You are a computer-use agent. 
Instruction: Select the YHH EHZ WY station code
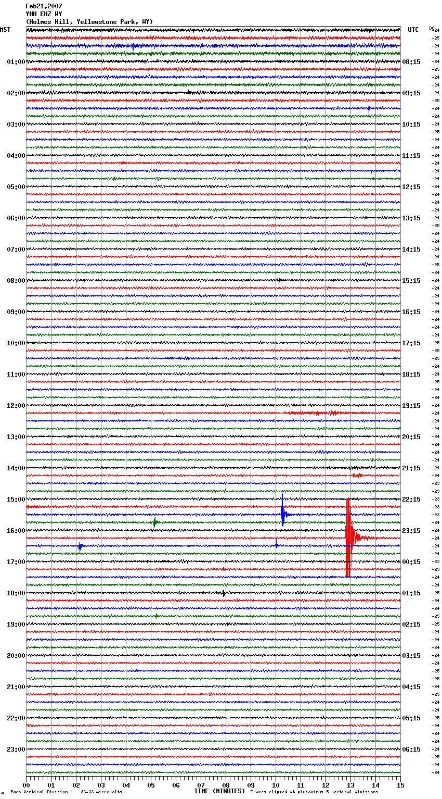44,14
